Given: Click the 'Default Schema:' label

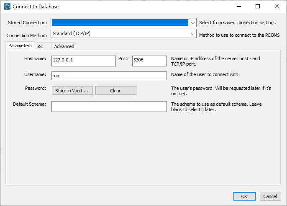Looking at the screenshot, I should coord(29,104).
